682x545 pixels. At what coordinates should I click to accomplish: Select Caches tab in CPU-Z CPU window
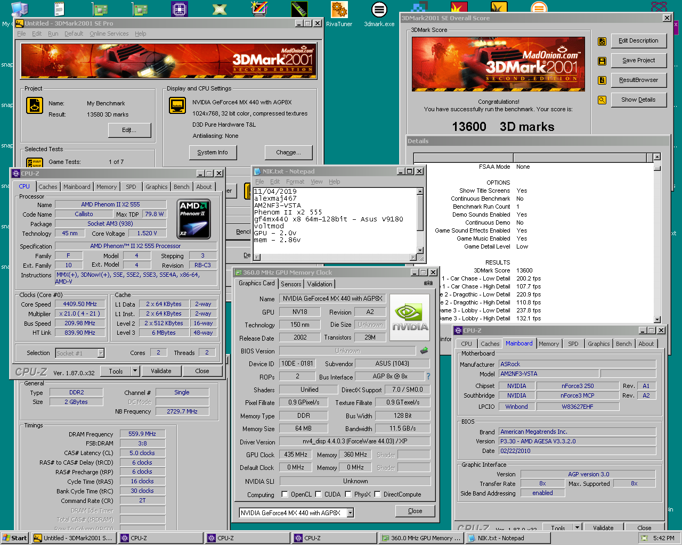pos(47,187)
